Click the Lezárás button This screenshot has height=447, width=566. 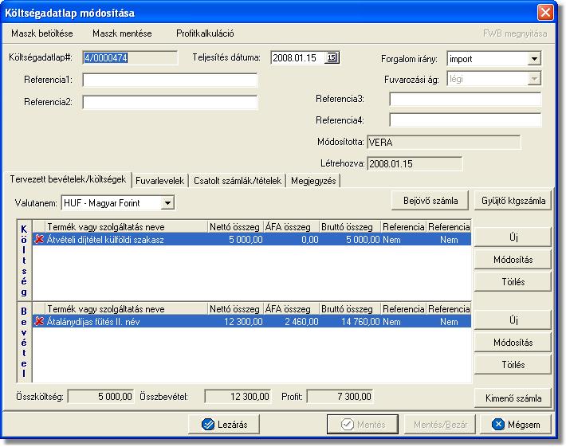[224, 424]
